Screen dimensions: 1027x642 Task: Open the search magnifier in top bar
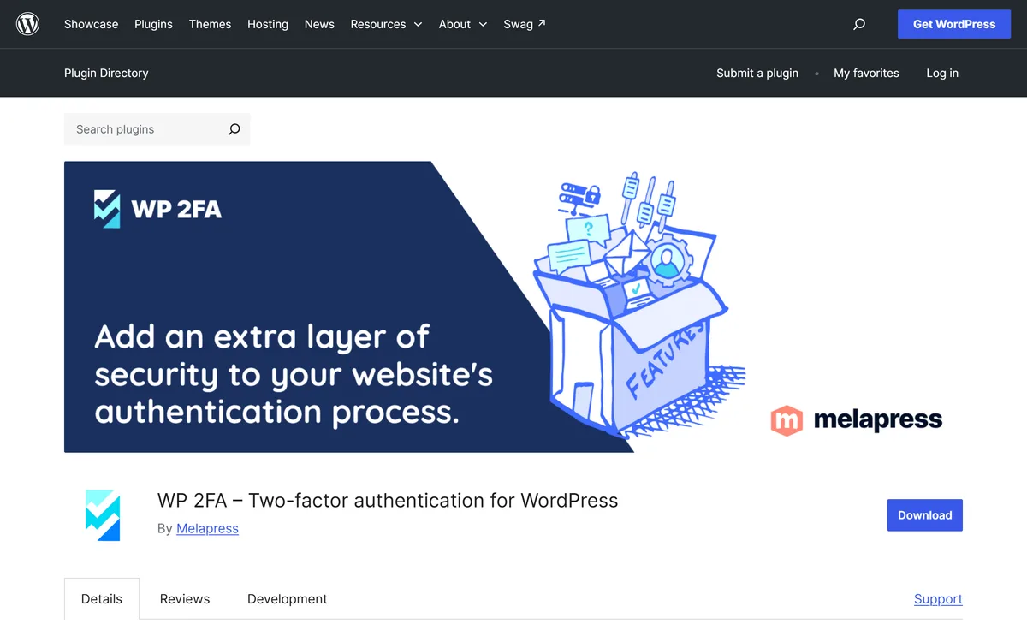(859, 24)
